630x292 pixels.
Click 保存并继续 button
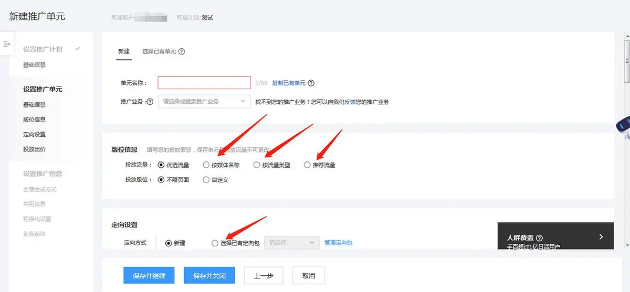[149, 275]
